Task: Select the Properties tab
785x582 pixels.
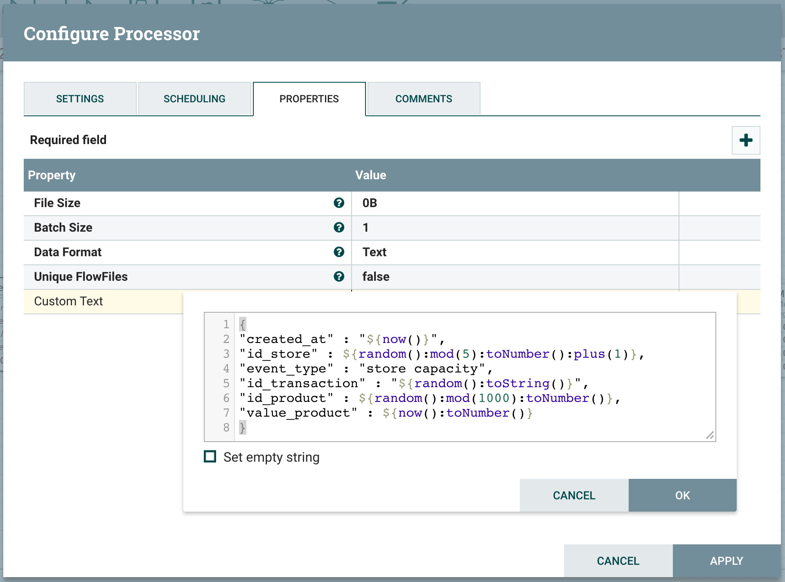Action: pos(309,99)
